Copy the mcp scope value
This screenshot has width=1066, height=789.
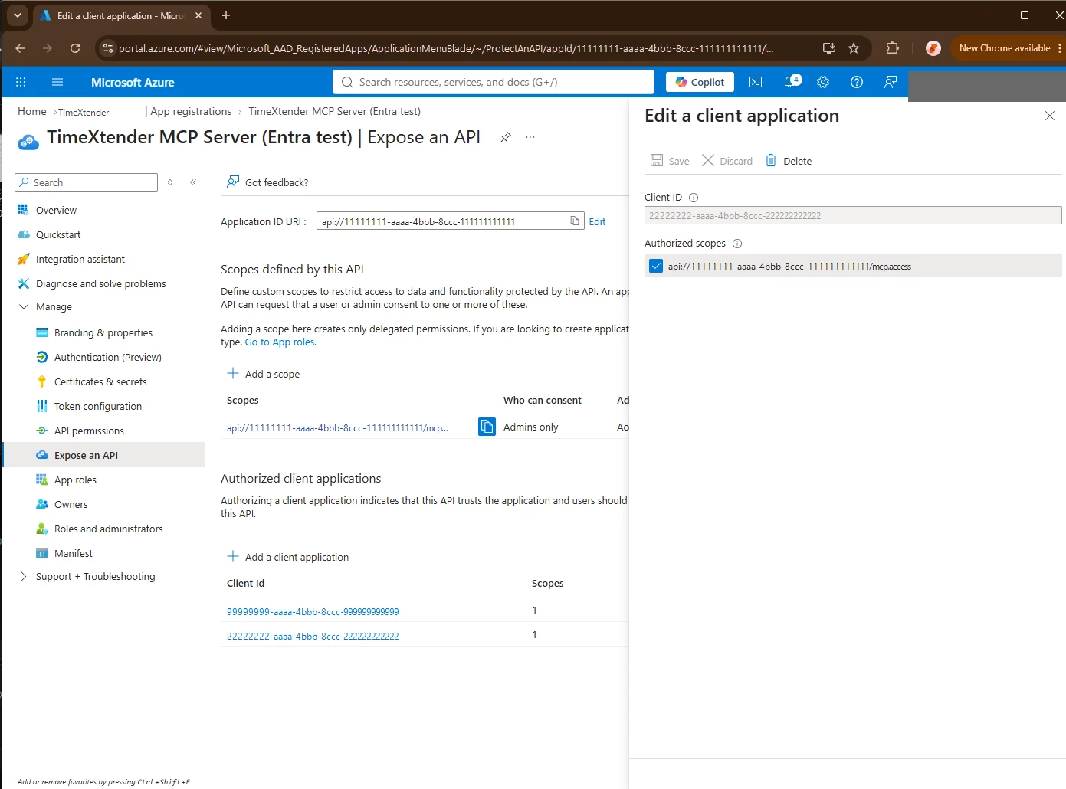487,427
